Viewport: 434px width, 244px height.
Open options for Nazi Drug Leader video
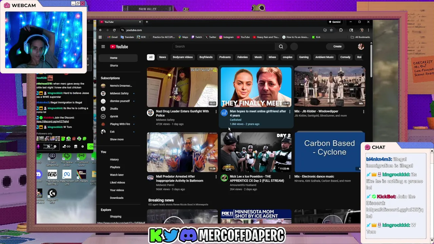pos(216,111)
